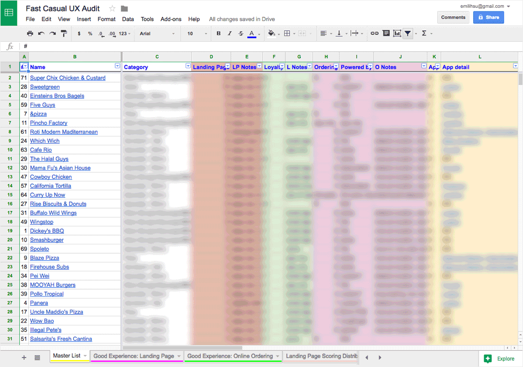Open the Data menu

[x=128, y=19]
